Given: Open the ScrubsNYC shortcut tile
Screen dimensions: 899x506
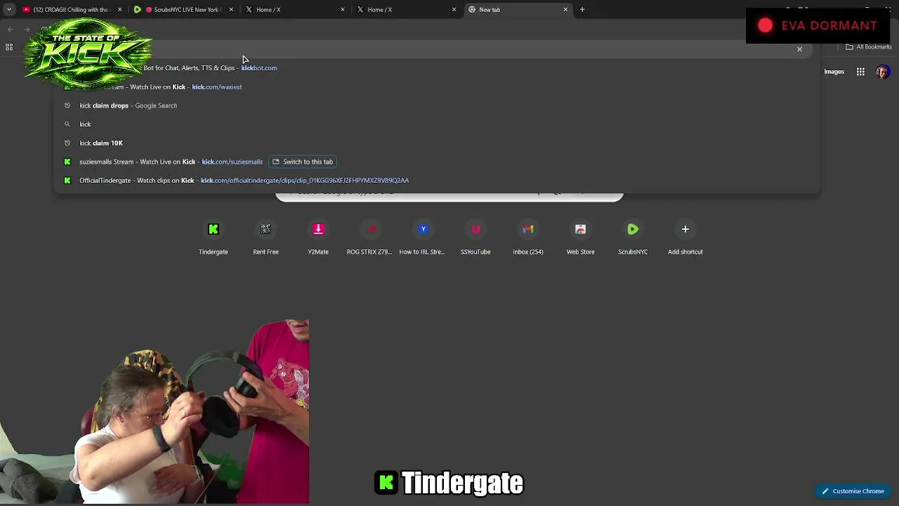Looking at the screenshot, I should point(633,238).
